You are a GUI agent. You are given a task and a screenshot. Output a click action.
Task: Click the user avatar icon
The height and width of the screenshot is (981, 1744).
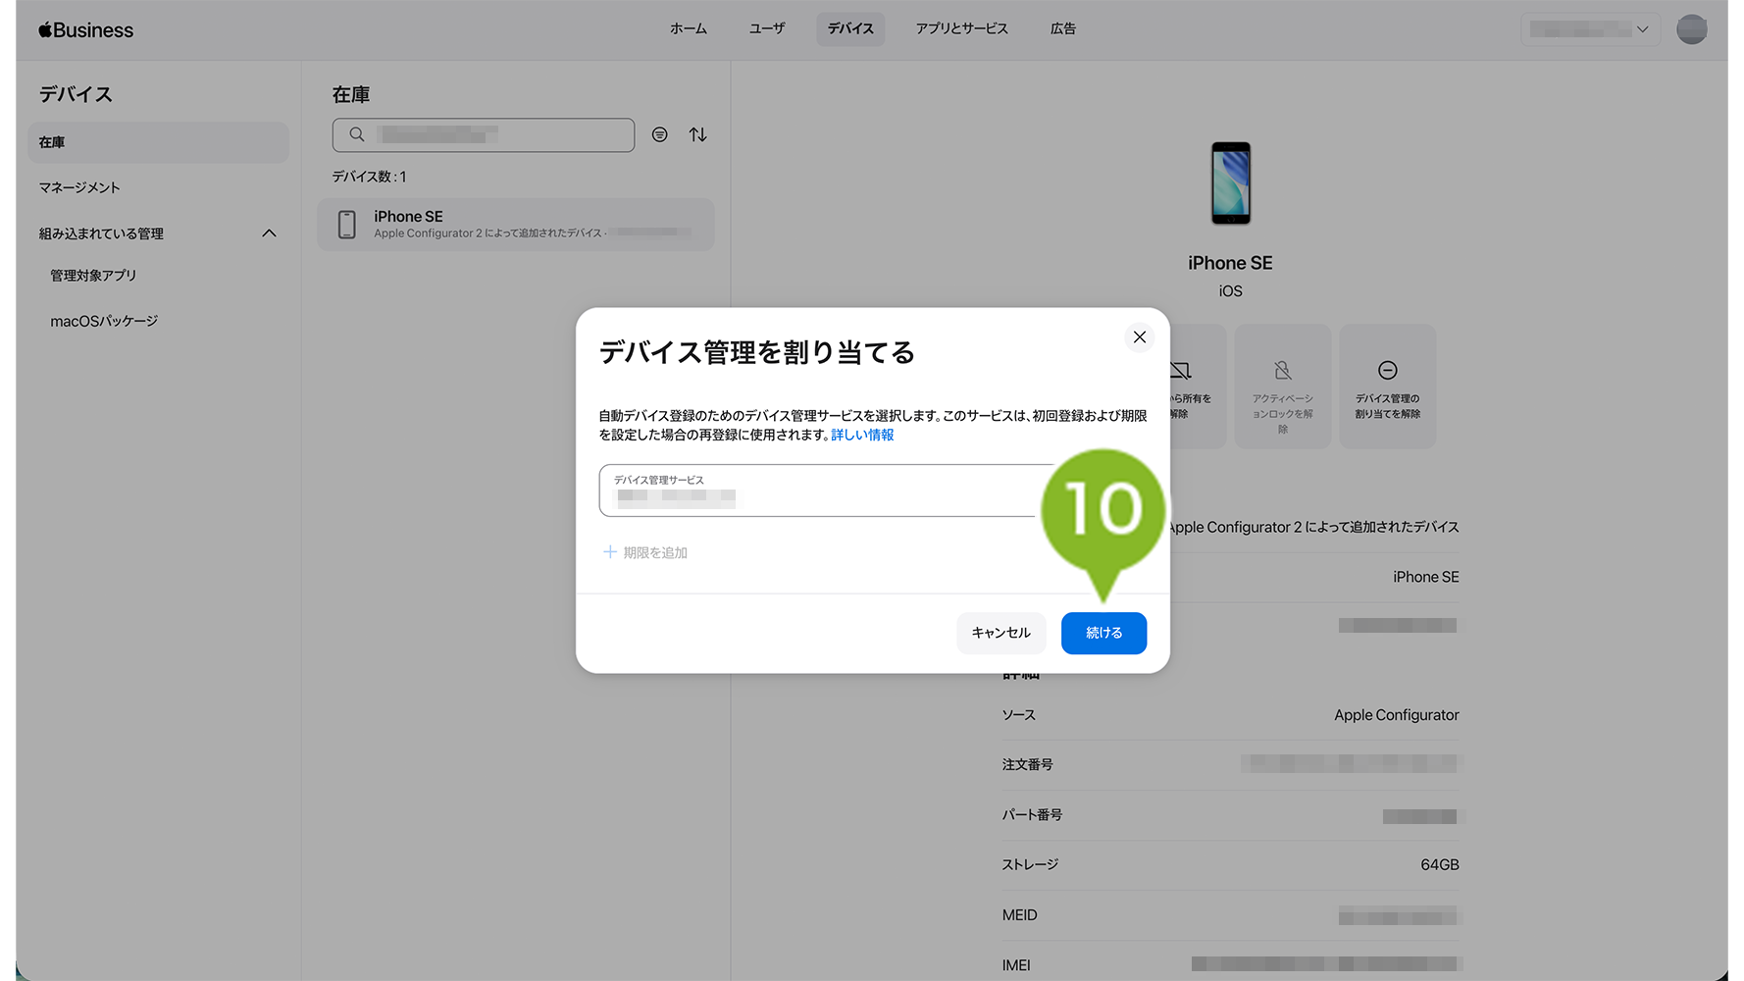(x=1691, y=29)
